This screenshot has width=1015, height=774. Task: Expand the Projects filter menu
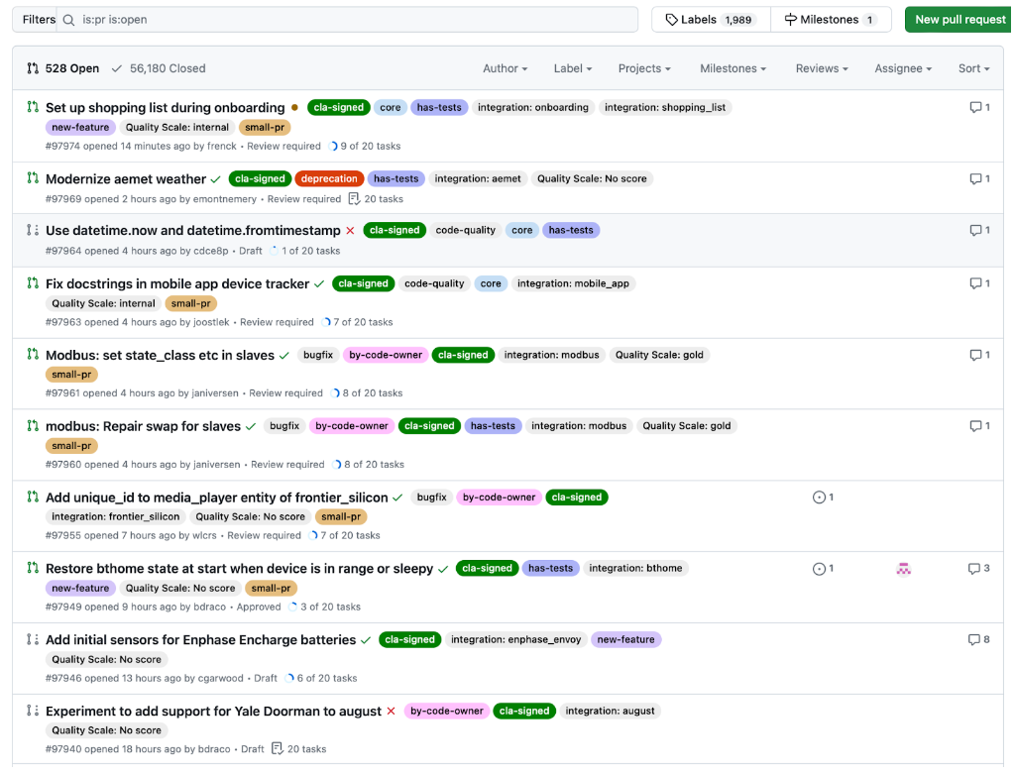[644, 68]
